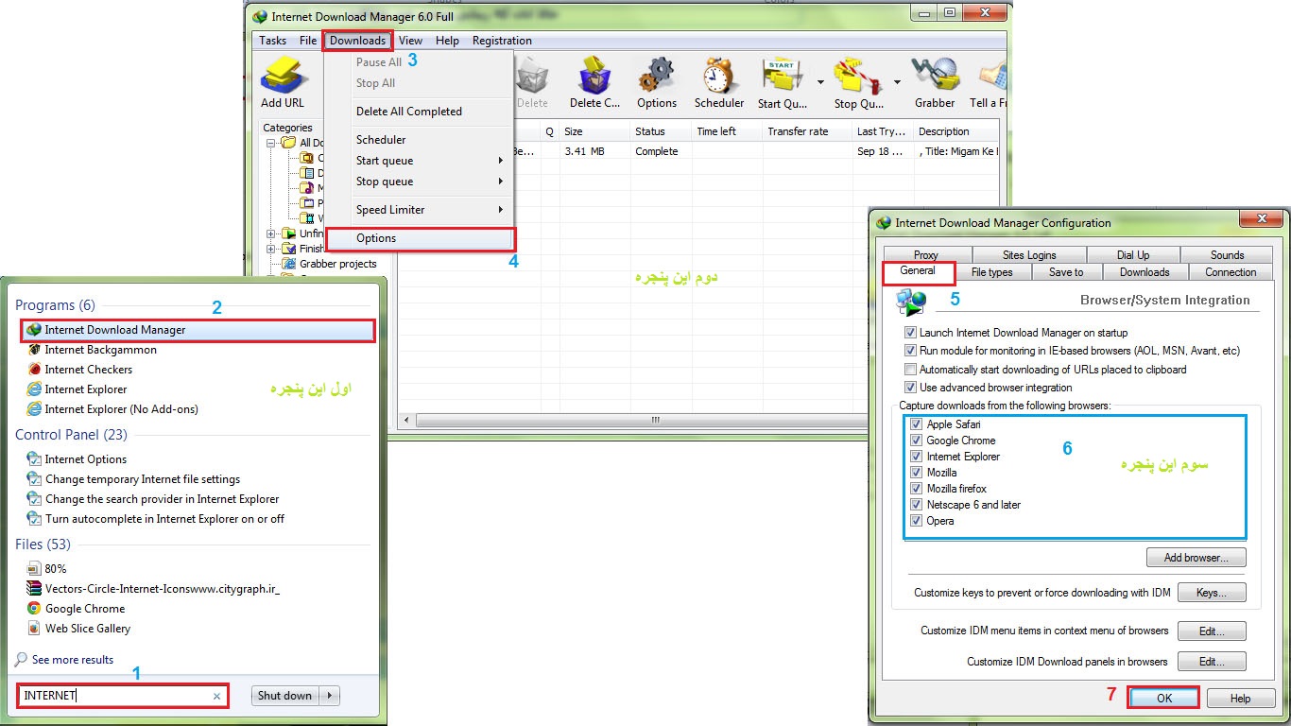Switch to the Connection tab
The width and height of the screenshot is (1291, 726).
pyautogui.click(x=1231, y=272)
